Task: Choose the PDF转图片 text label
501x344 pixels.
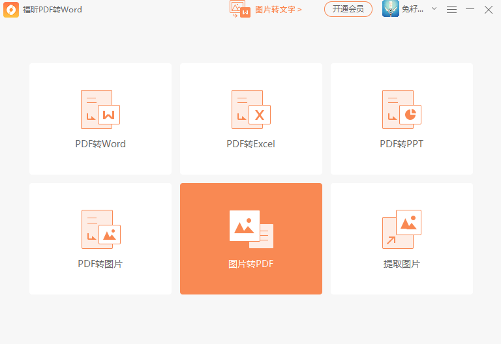Action: coord(100,264)
